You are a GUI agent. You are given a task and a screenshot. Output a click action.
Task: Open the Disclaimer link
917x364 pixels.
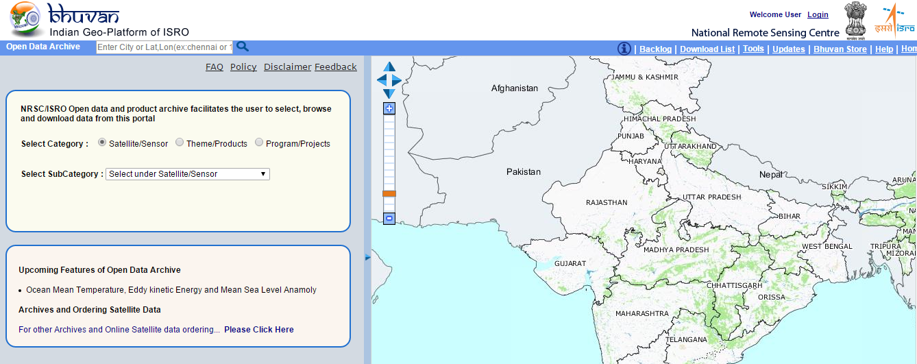pyautogui.click(x=288, y=66)
